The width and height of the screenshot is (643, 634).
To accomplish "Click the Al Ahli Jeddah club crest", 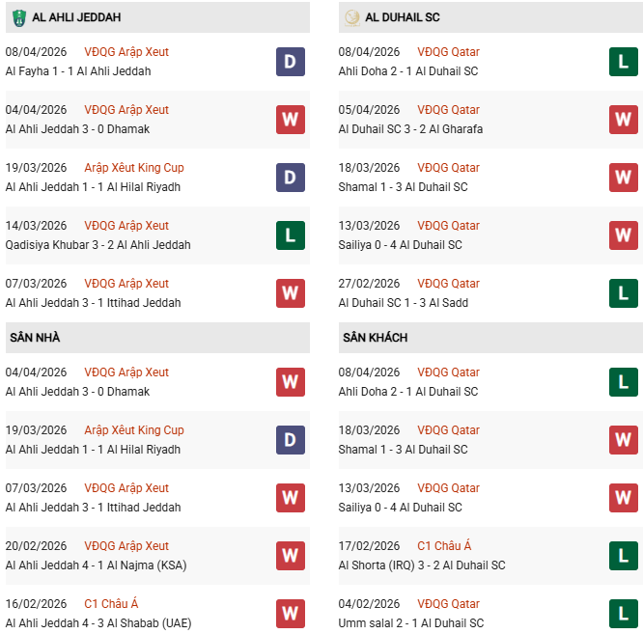I will point(18,17).
